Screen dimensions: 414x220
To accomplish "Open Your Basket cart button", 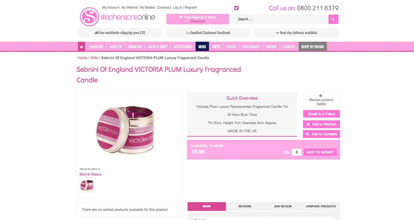I will click(x=198, y=19).
